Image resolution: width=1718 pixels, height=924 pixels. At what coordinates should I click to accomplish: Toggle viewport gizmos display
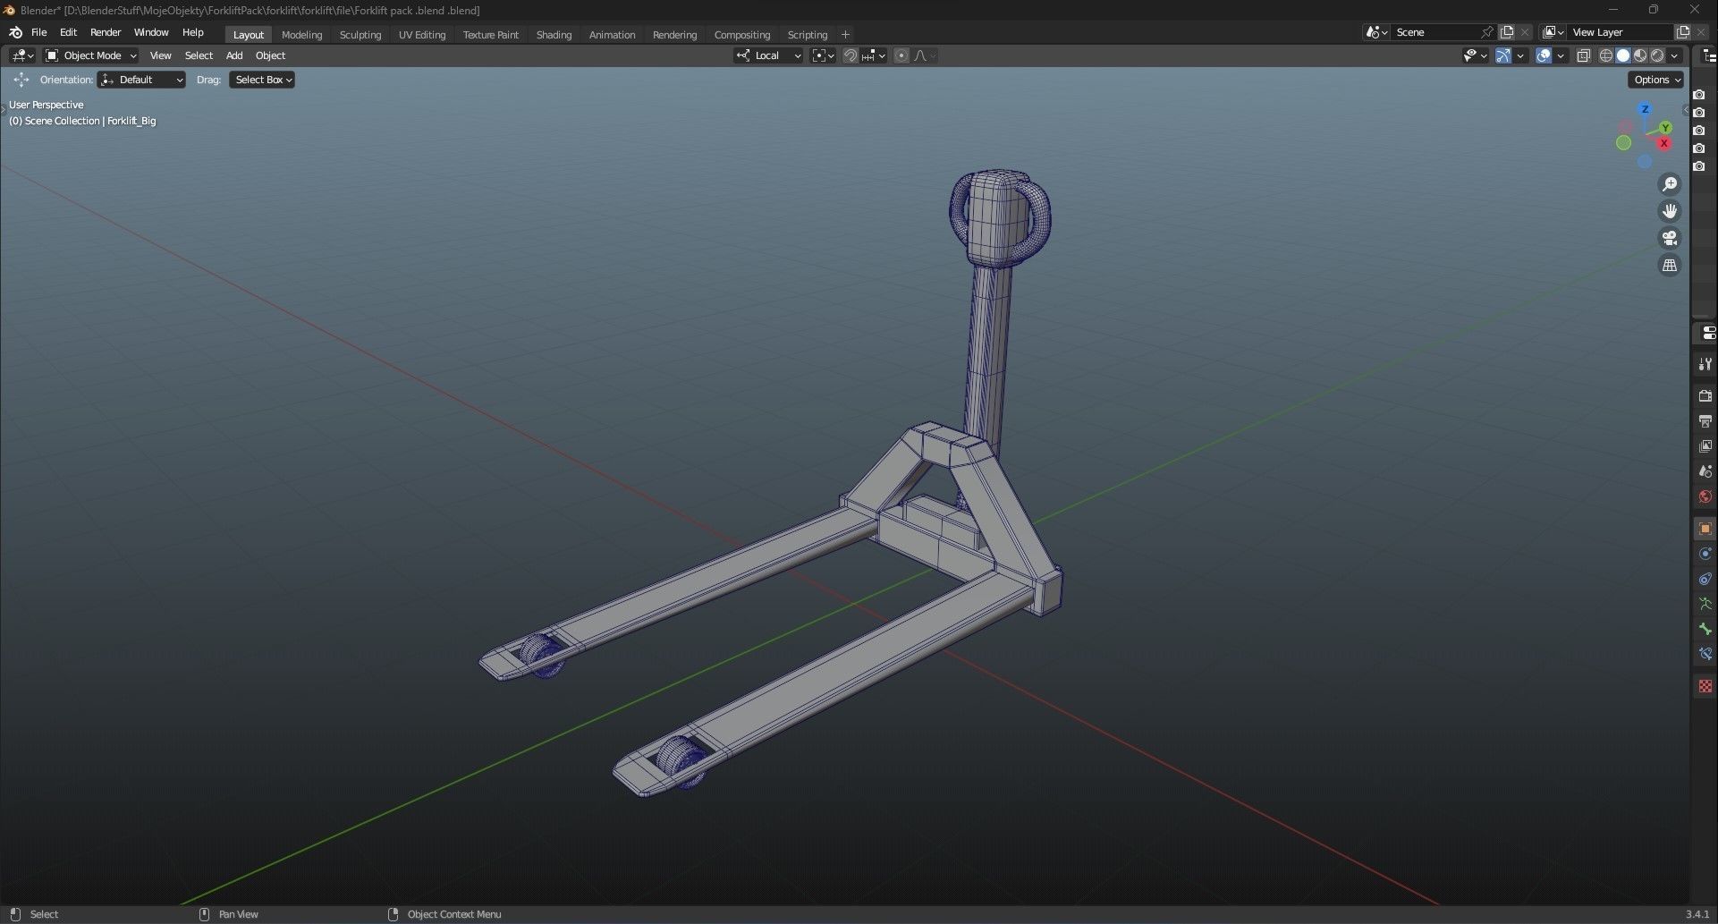[1503, 55]
